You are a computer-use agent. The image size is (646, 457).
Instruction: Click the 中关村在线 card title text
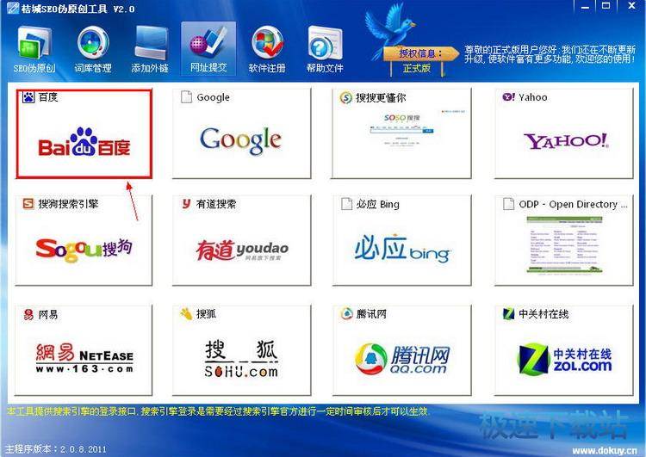[x=544, y=314]
